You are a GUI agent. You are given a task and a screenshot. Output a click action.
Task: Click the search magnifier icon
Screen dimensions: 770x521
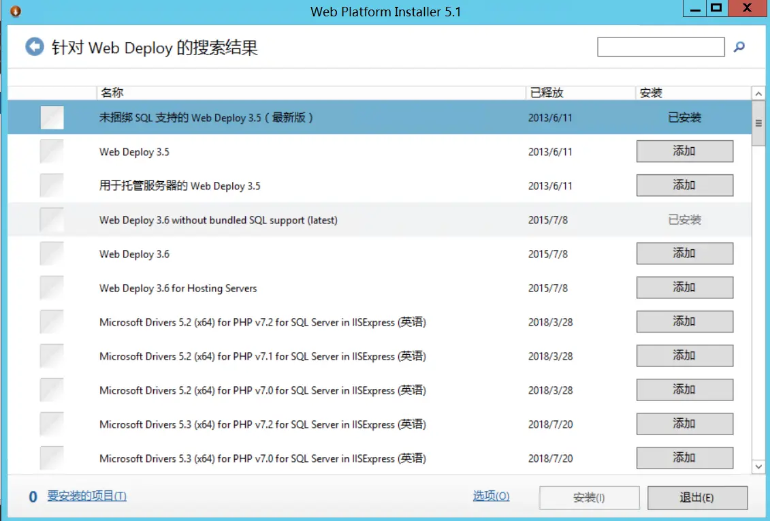[739, 47]
